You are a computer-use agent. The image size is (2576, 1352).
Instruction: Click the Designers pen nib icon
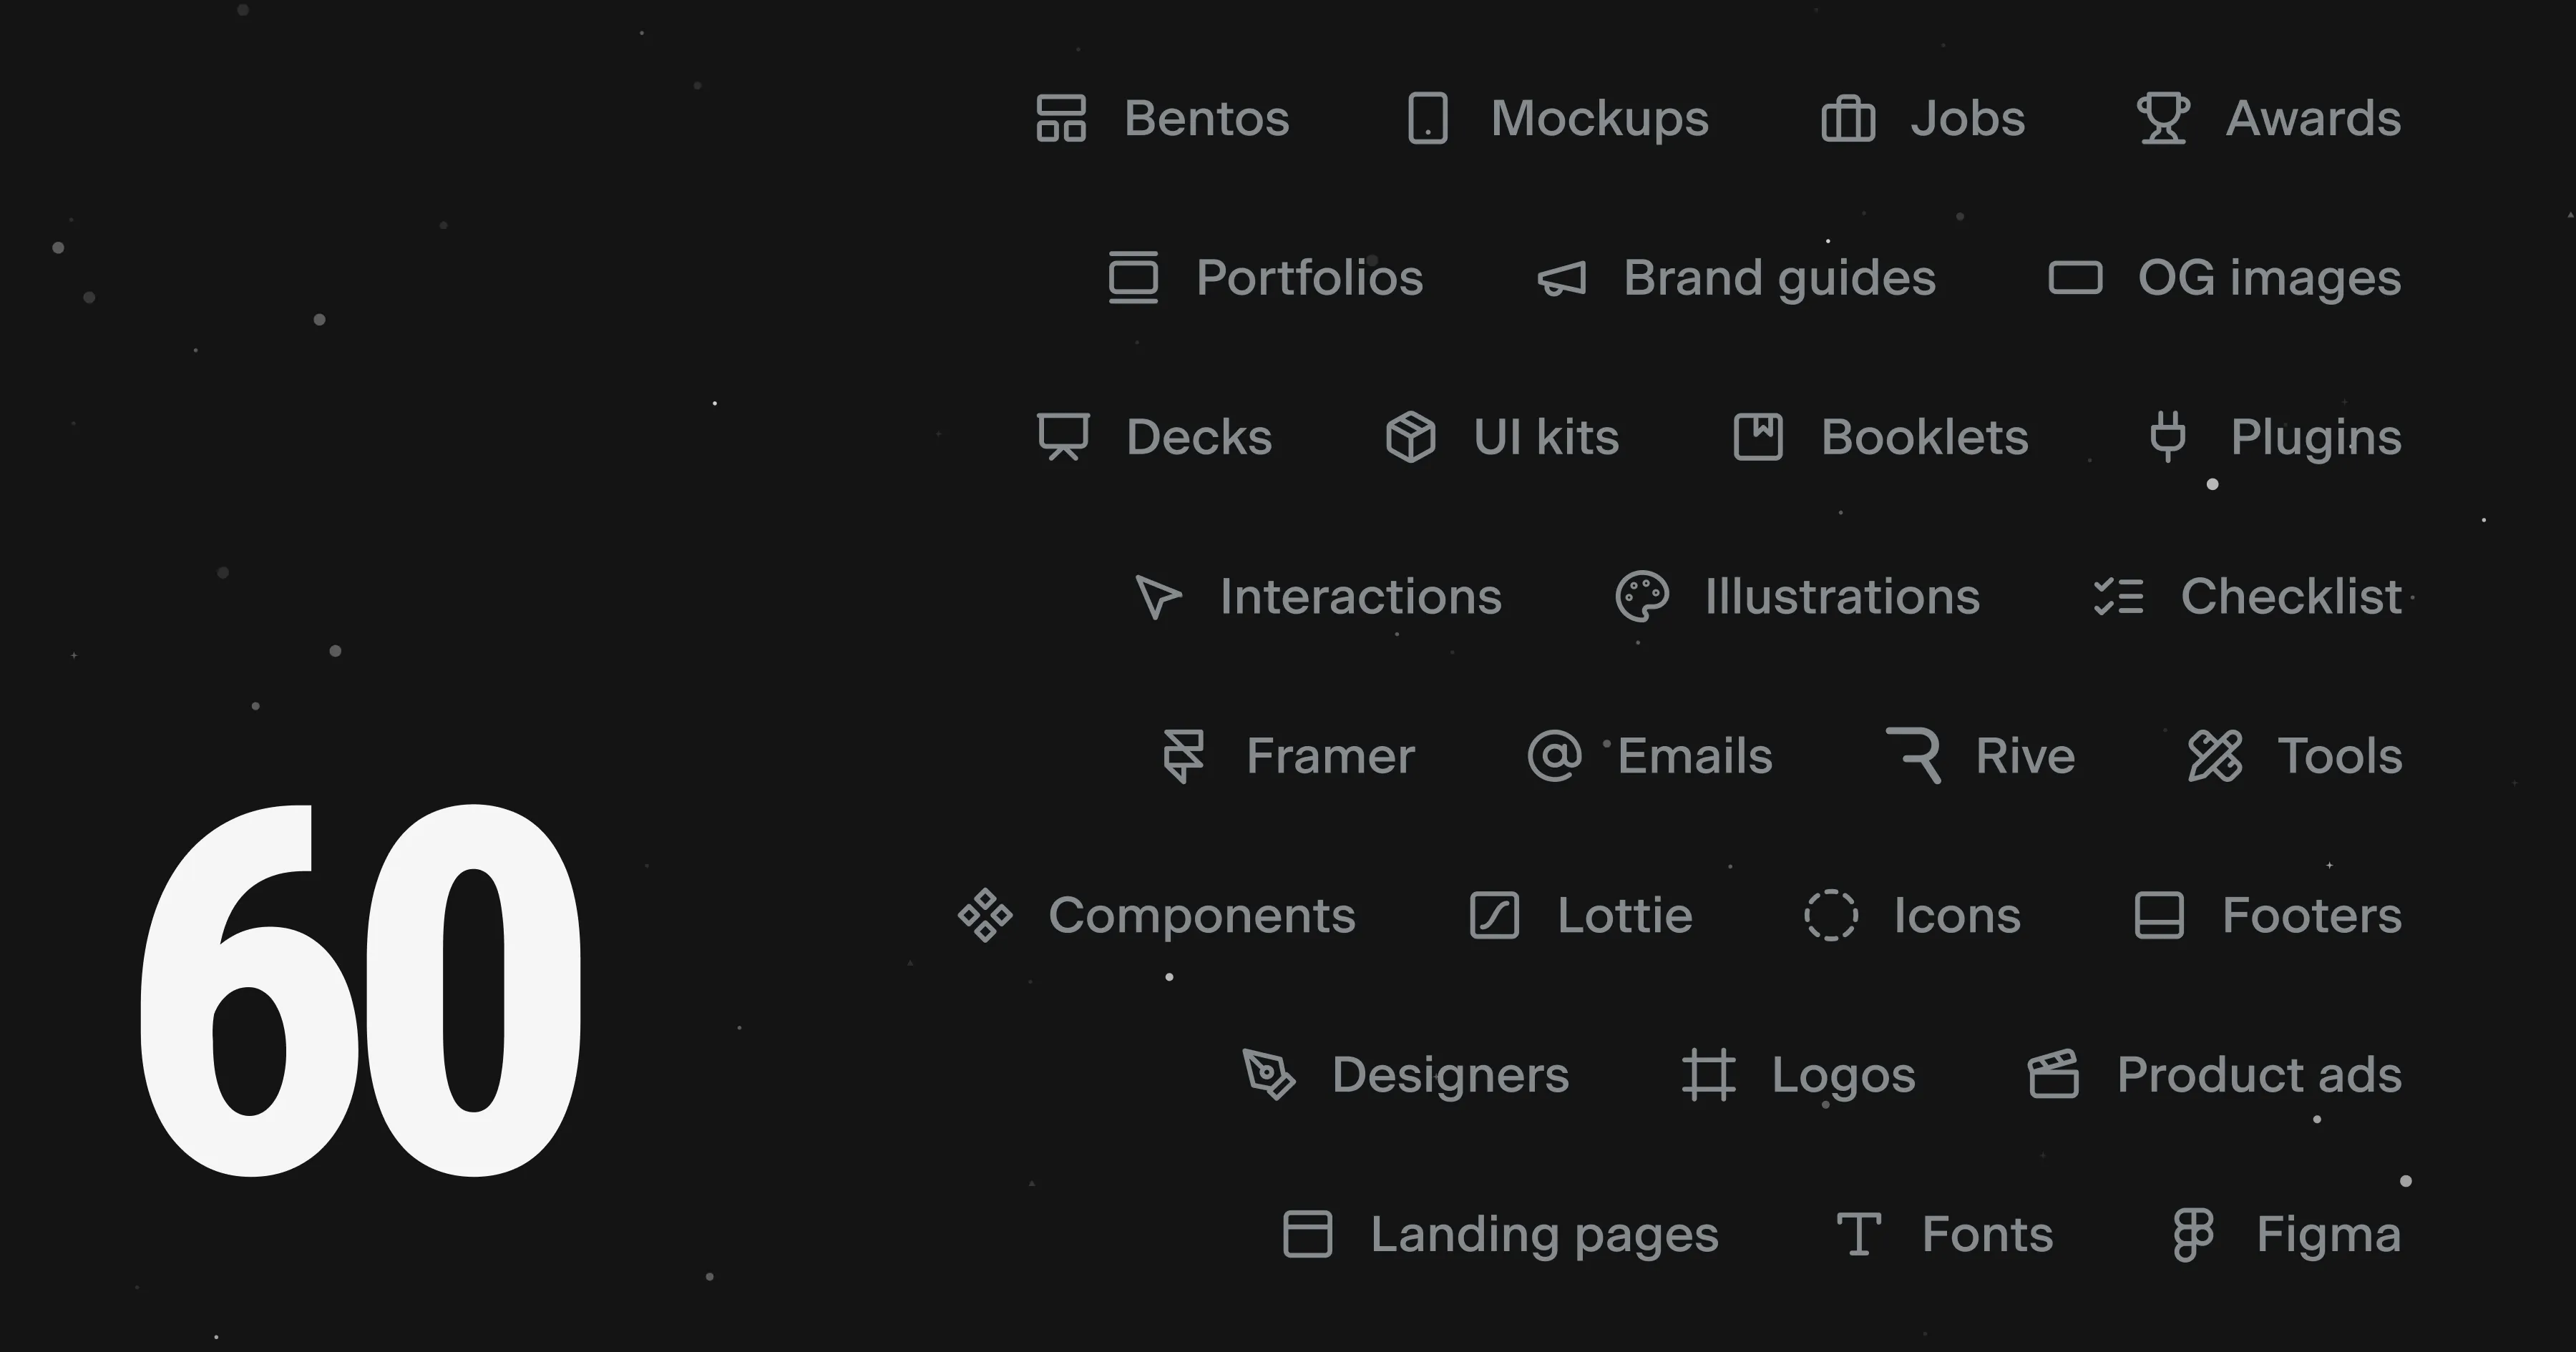(1269, 1075)
